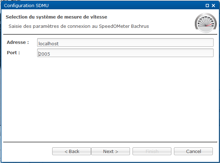Click the separator line under the header

click(110, 34)
